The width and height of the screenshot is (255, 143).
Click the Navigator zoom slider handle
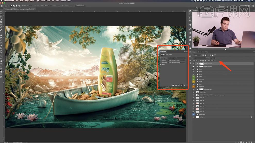coord(225,49)
